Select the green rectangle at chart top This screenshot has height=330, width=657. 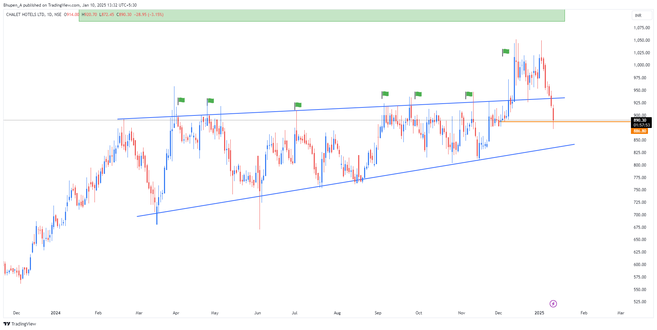click(x=322, y=16)
